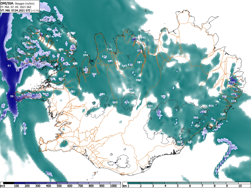The height and width of the screenshot is (188, 251).
Task: Click the visibility value 336 on Vatnajökull
Action: [x=158, y=112]
